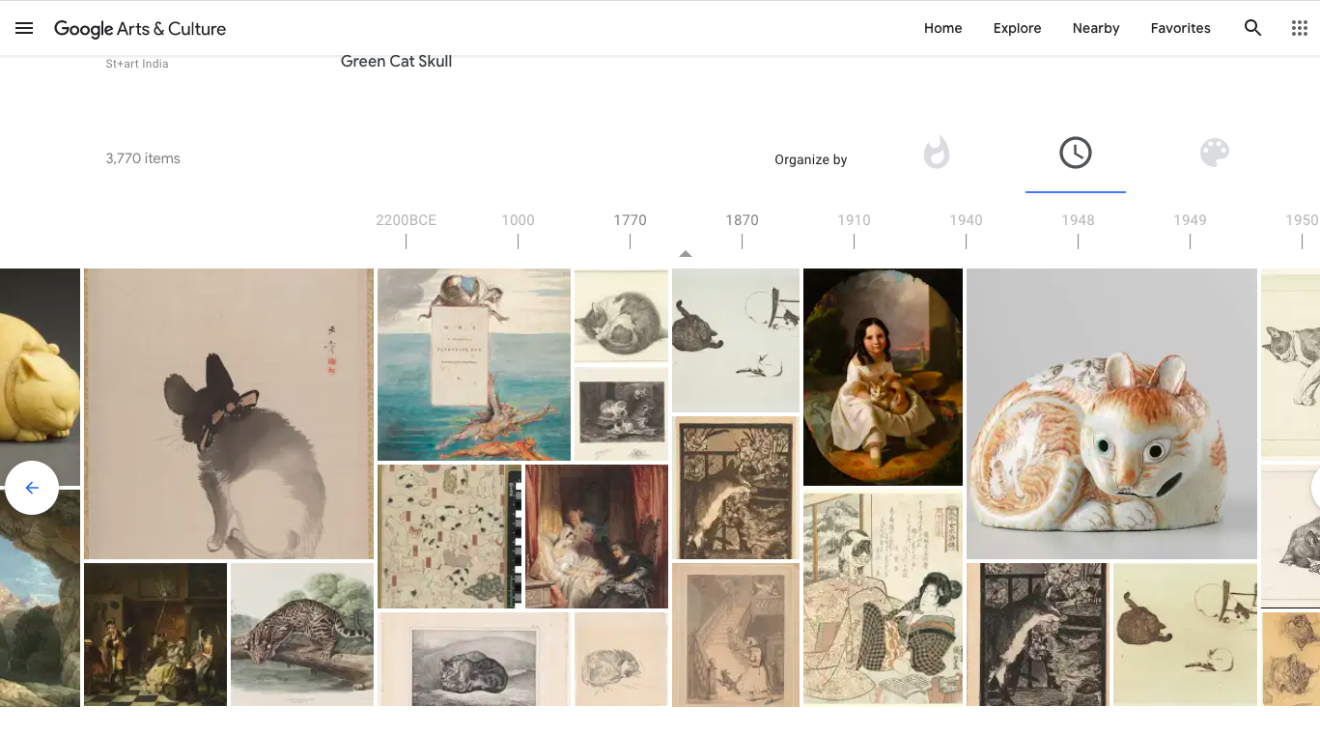Open faint pencil cat sketch
1320x735 pixels.
point(621,659)
